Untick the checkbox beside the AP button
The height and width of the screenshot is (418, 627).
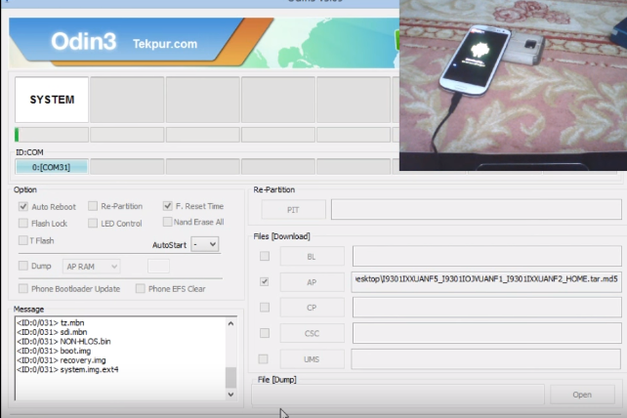tap(265, 281)
